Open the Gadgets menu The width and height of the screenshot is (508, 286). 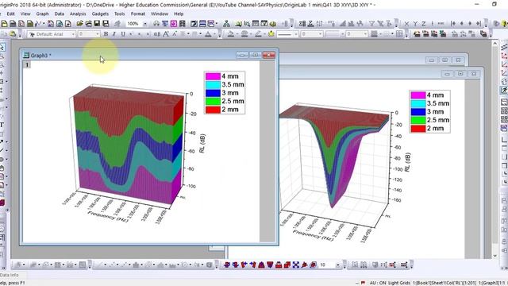tap(100, 14)
